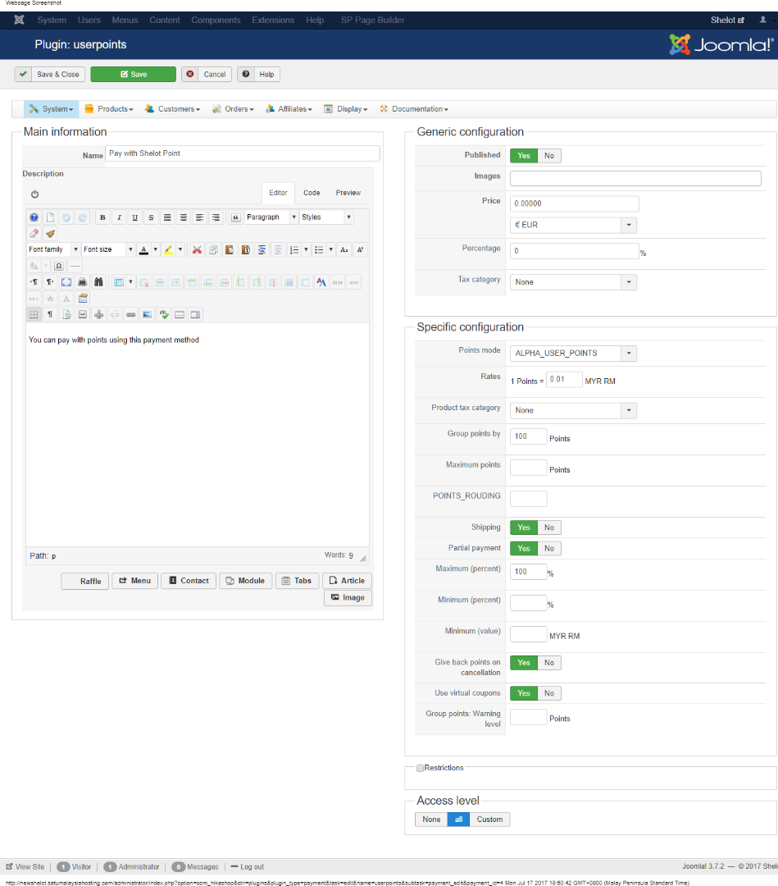Align text center in editor
This screenshot has width=778, height=886.
click(184, 217)
